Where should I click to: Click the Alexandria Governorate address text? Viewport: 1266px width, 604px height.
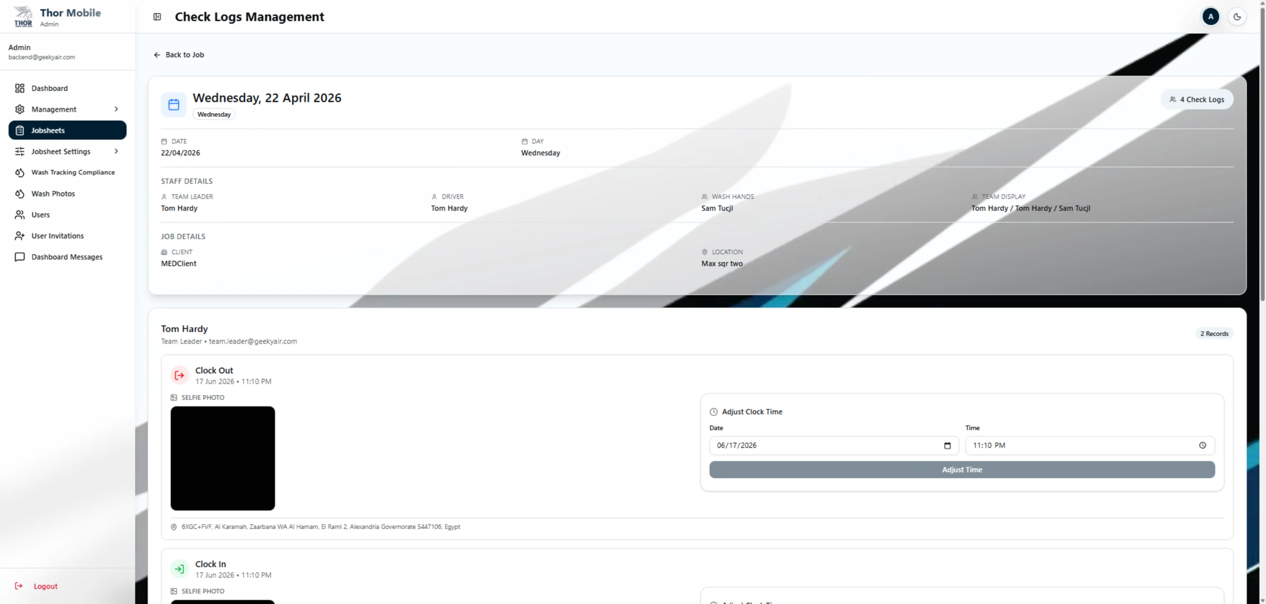coord(321,527)
